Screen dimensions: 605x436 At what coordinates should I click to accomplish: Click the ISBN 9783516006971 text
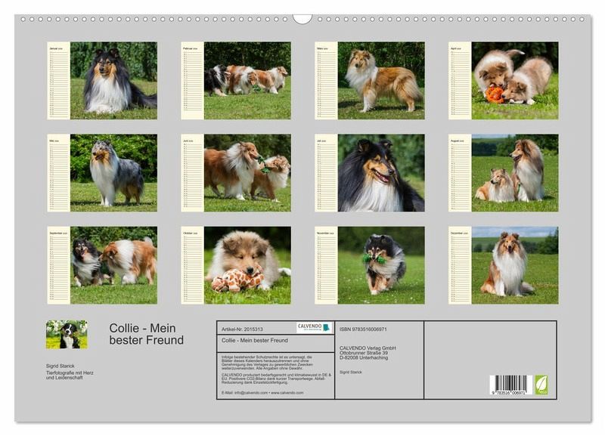(x=365, y=329)
